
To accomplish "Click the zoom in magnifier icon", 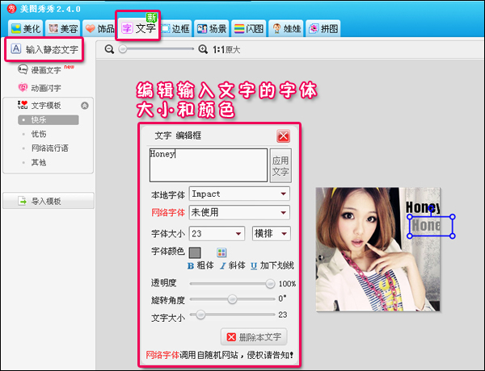I will click(x=202, y=49).
